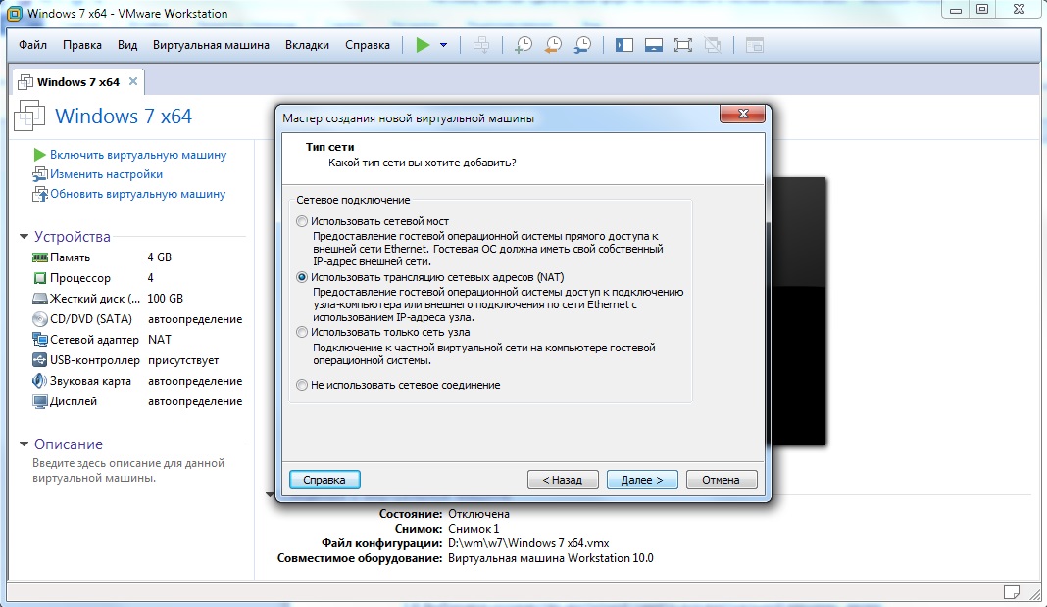Click the snapshot value 'Снимок 1'
Viewport: 1047px width, 607px height.
pyautogui.click(x=474, y=529)
